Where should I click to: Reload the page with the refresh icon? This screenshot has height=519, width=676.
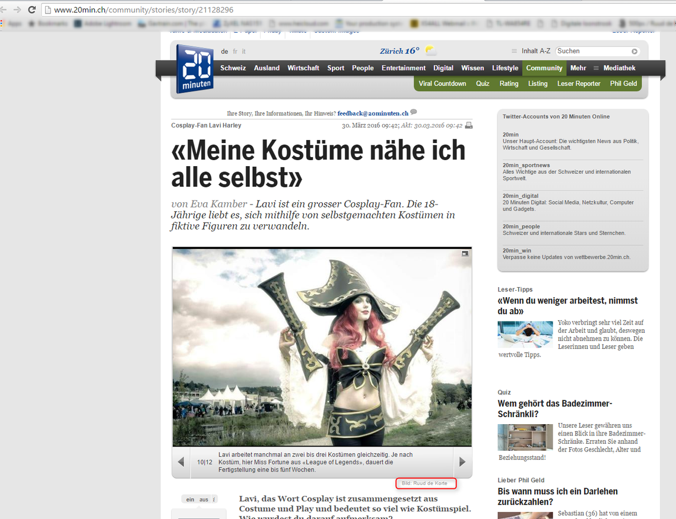[31, 9]
